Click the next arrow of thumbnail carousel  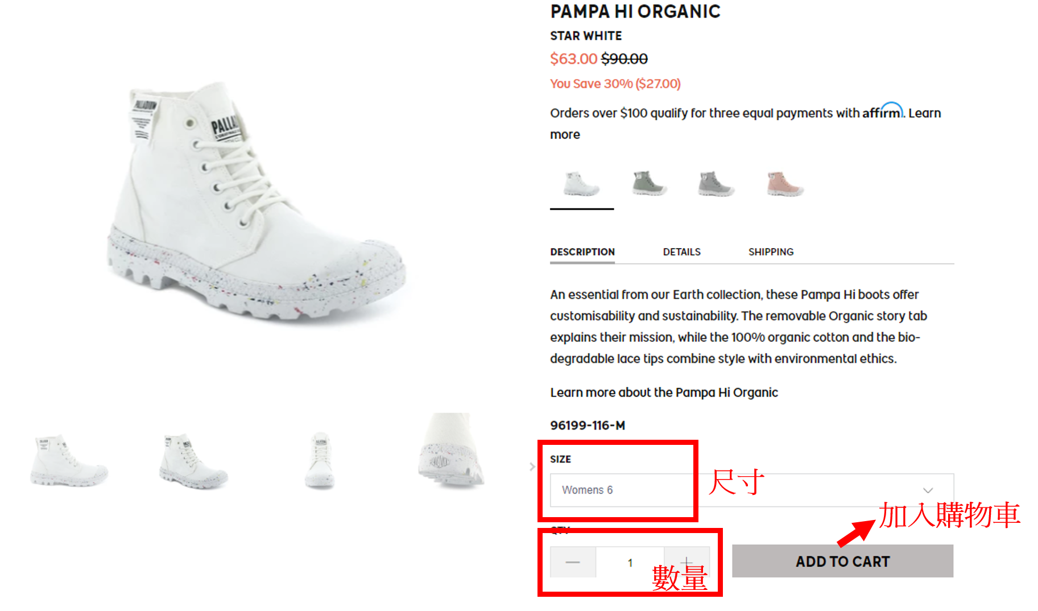pos(532,466)
